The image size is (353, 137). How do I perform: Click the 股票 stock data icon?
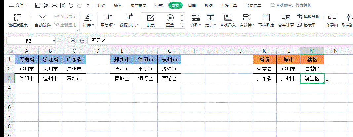coord(151,21)
